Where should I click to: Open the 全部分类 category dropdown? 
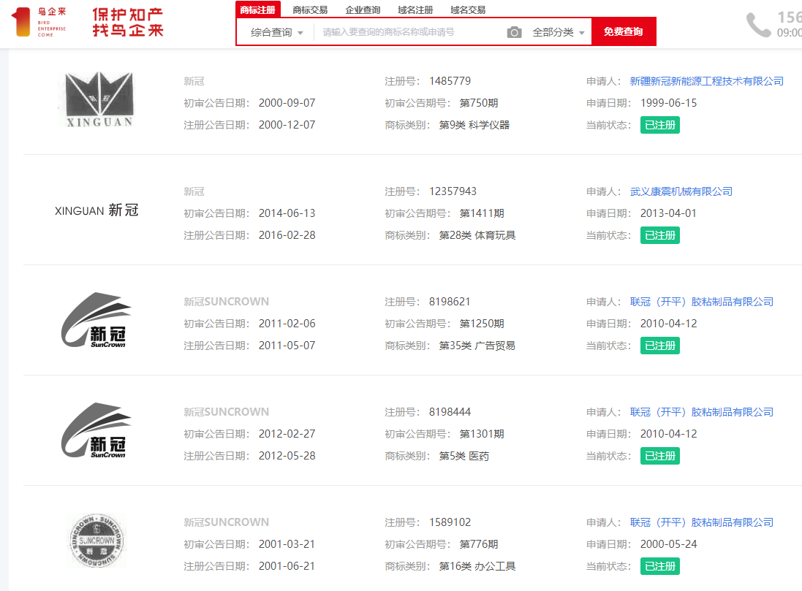tap(558, 32)
